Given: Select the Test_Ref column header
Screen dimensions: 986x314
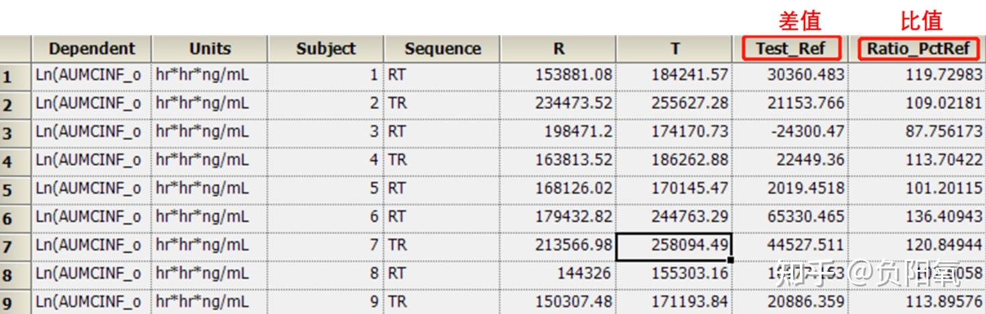Looking at the screenshot, I should (x=790, y=49).
